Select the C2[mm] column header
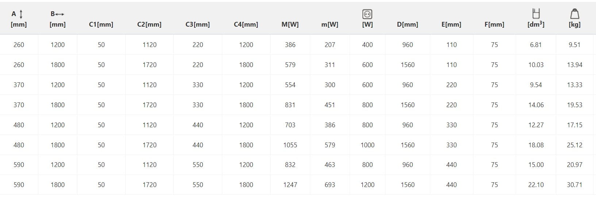 click(149, 24)
